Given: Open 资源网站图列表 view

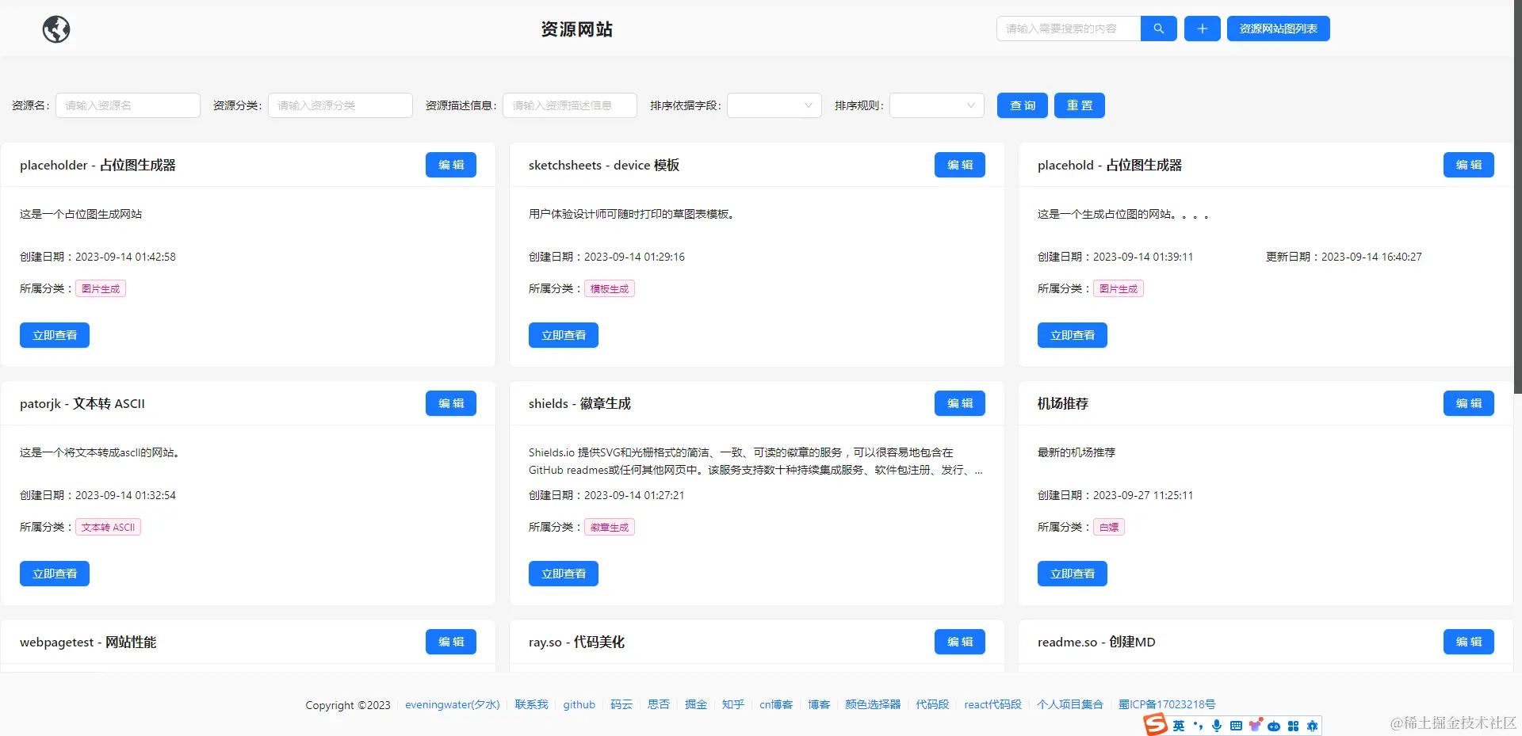Looking at the screenshot, I should (1278, 29).
